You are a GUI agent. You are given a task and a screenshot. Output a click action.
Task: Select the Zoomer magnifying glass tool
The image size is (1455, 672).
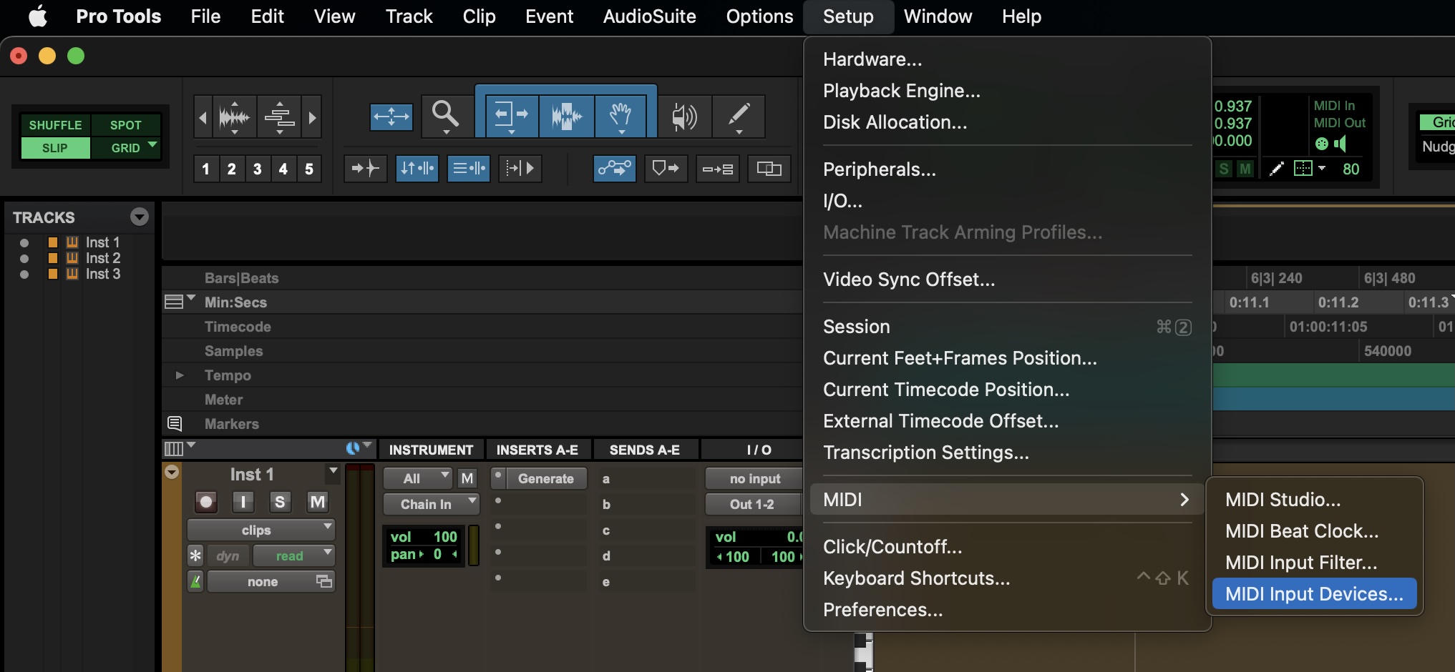[x=444, y=114]
